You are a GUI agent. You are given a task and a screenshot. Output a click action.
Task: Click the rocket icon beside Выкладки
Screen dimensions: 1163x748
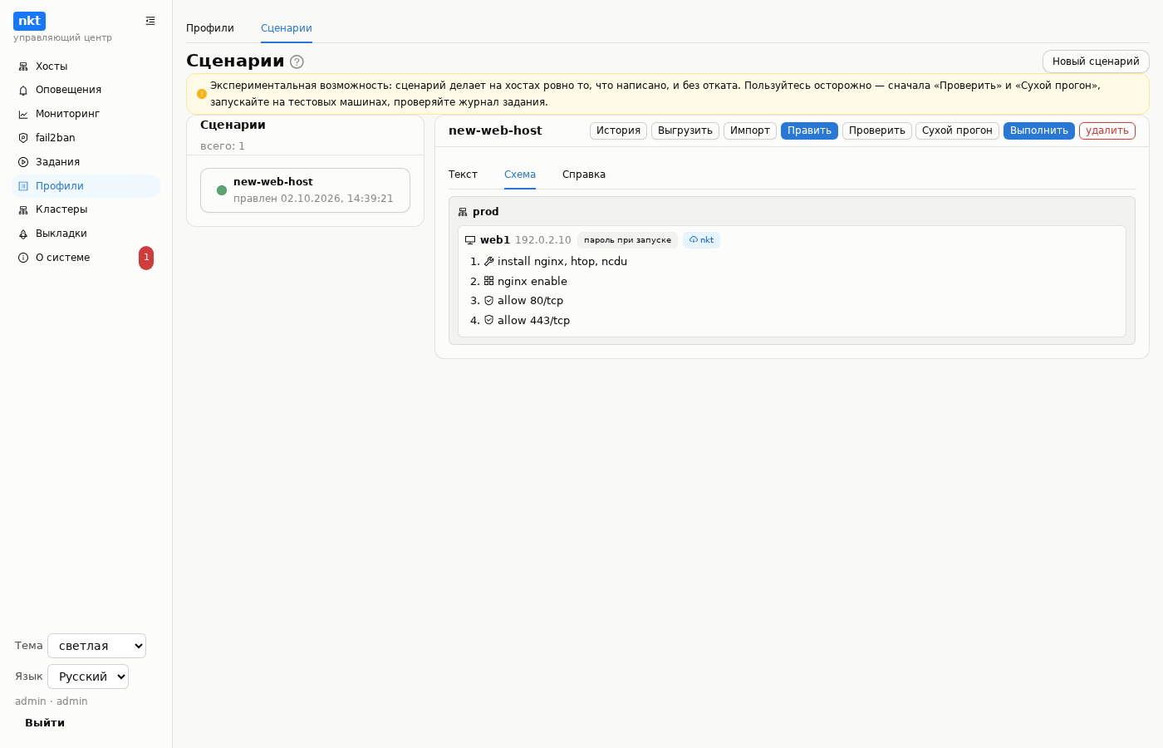[23, 234]
